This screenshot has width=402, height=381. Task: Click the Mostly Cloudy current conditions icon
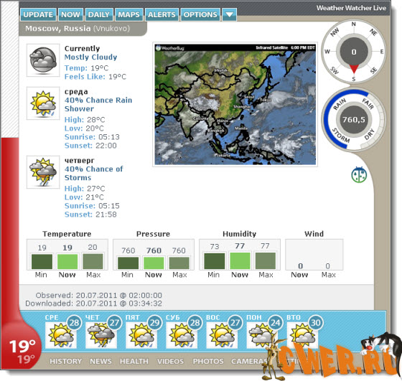[x=43, y=60]
